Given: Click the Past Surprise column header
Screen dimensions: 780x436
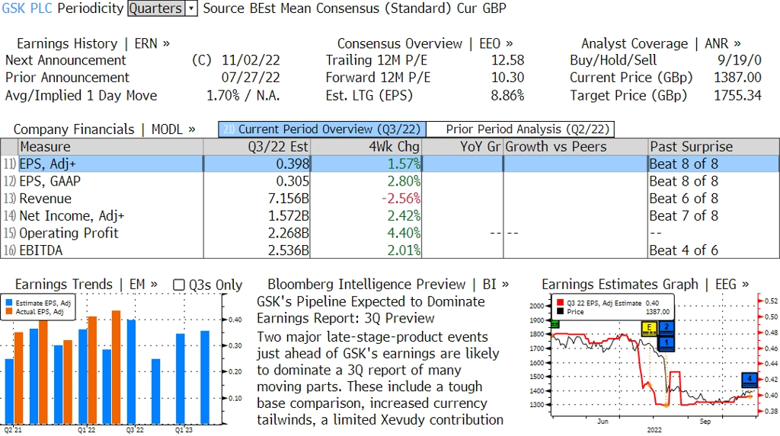Looking at the screenshot, I should point(713,147).
